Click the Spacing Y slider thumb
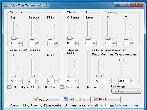This screenshot has height=110, width=147. click(126, 38)
